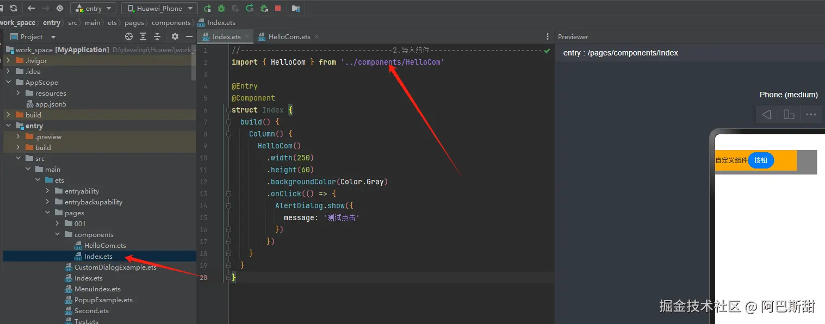Image resolution: width=825 pixels, height=324 pixels.
Task: Open the editor tabs more options menu
Action: pyautogui.click(x=548, y=37)
